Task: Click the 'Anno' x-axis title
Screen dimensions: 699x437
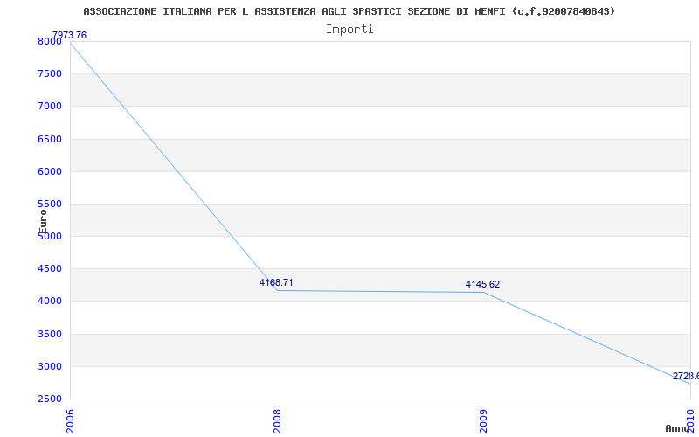Action: point(677,428)
